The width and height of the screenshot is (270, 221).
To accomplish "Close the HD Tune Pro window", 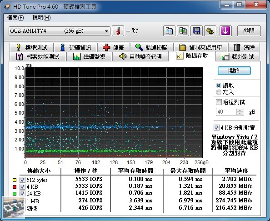I will coord(256,5).
